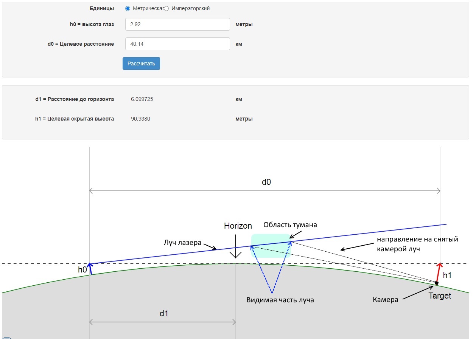
Task: Click the h1 hidden height value 90,9380
Action: tap(140, 119)
